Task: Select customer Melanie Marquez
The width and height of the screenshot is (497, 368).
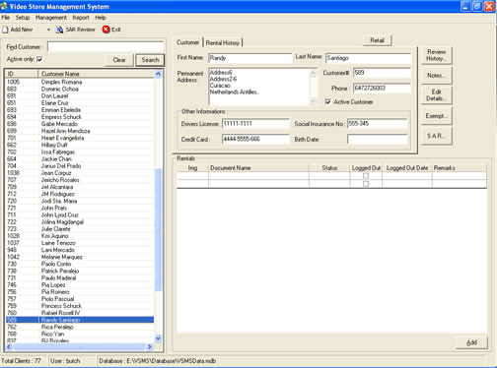Action: (x=80, y=257)
